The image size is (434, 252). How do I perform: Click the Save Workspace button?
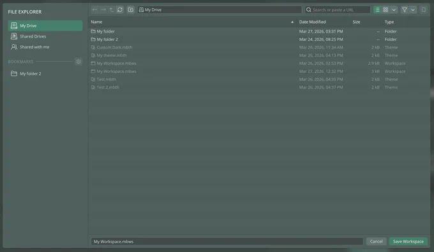(x=408, y=242)
